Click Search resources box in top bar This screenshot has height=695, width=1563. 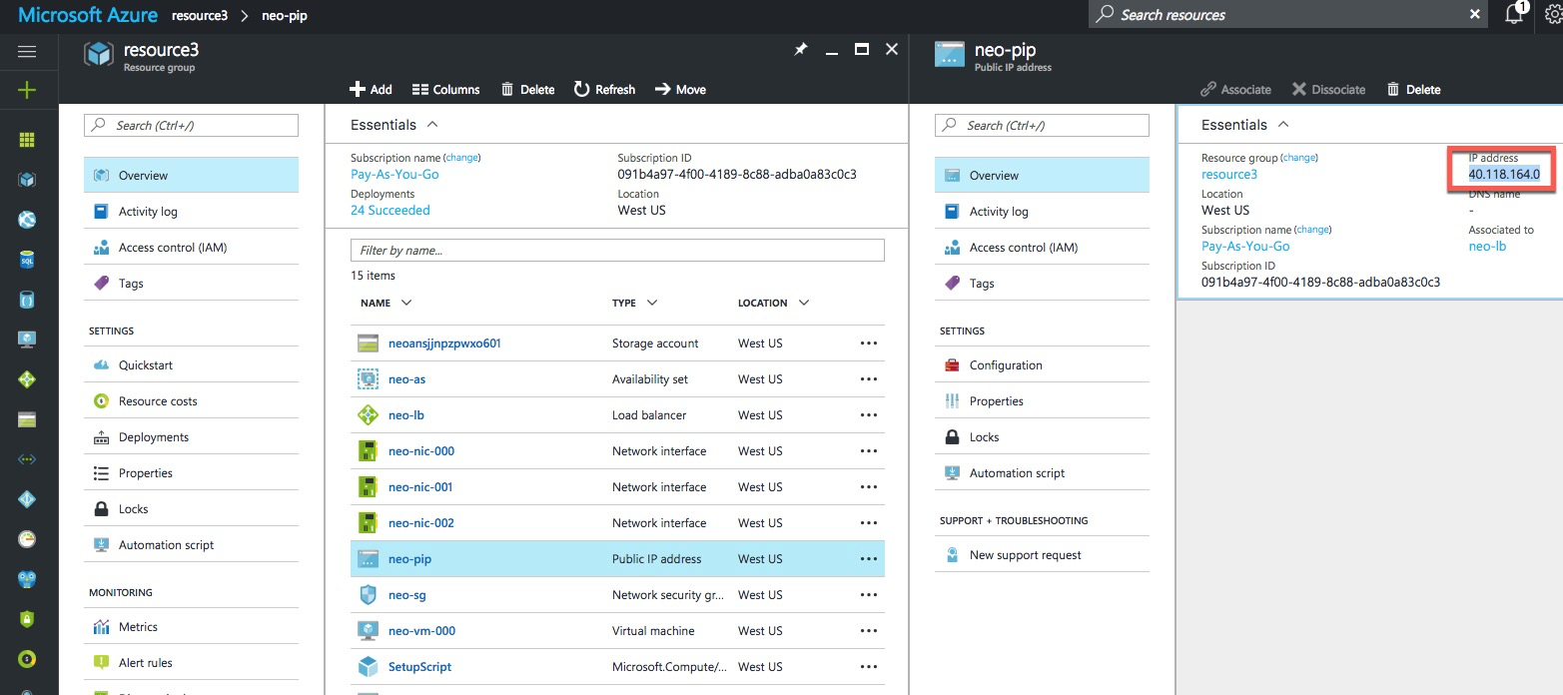click(1287, 14)
